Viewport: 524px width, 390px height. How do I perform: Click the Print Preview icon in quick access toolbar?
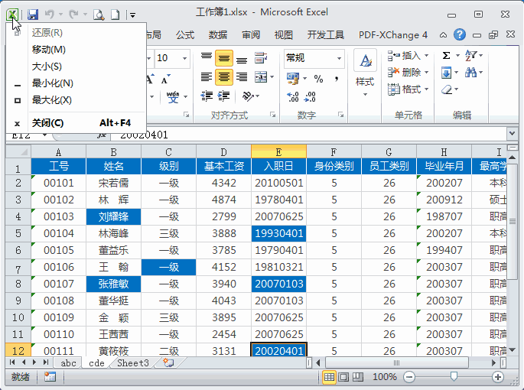point(98,14)
